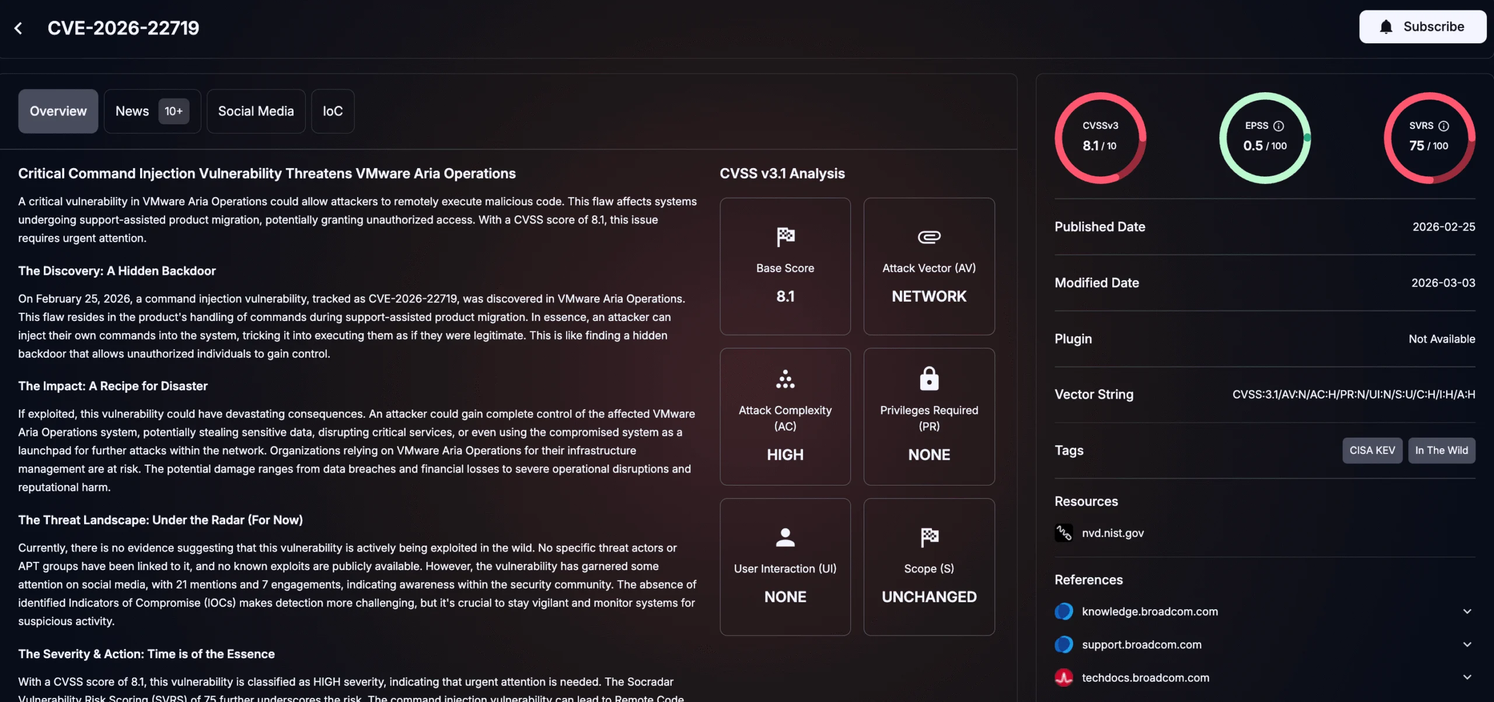
Task: Click the Subscribe button
Action: pos(1422,27)
